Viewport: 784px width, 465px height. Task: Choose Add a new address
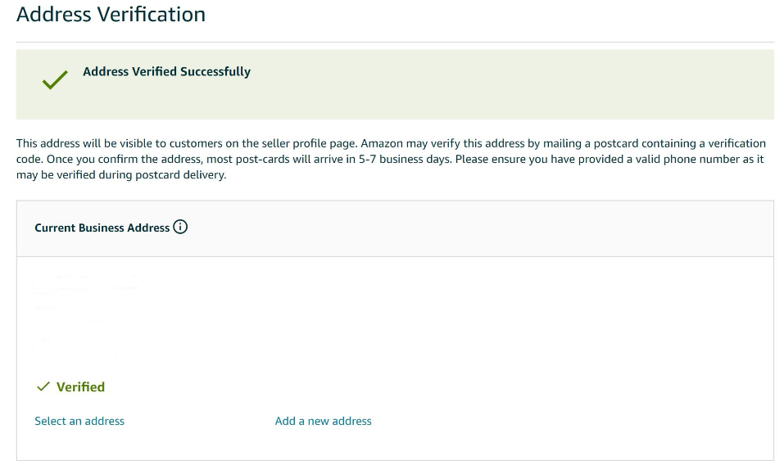pos(323,421)
